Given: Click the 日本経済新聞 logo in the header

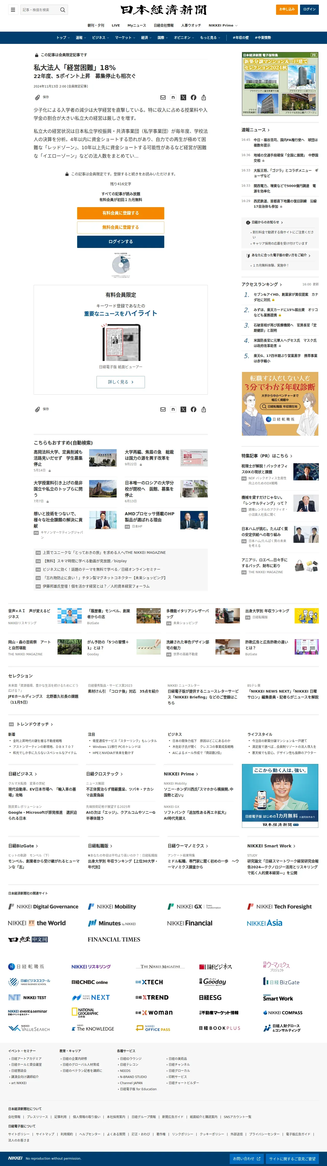Looking at the screenshot, I should click(163, 10).
